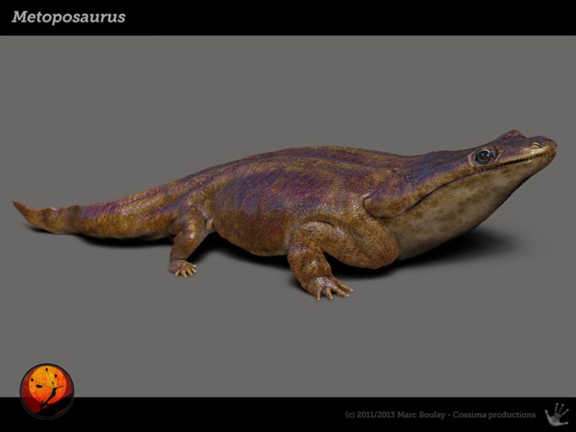Click the Metoposaurus's dark eye
Screen dimensions: 576x432
coord(484,155)
